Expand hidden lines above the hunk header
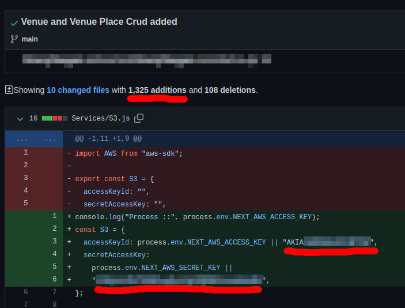The width and height of the screenshot is (405, 308). pyautogui.click(x=21, y=139)
